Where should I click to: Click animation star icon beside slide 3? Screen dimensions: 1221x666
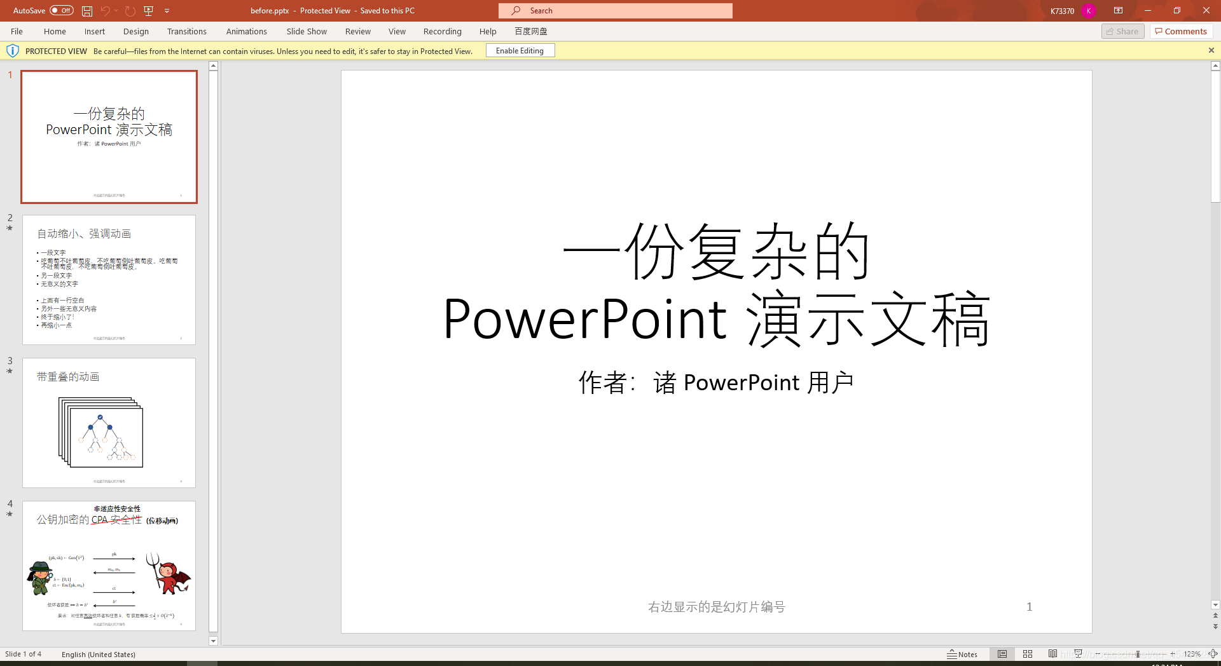[10, 371]
